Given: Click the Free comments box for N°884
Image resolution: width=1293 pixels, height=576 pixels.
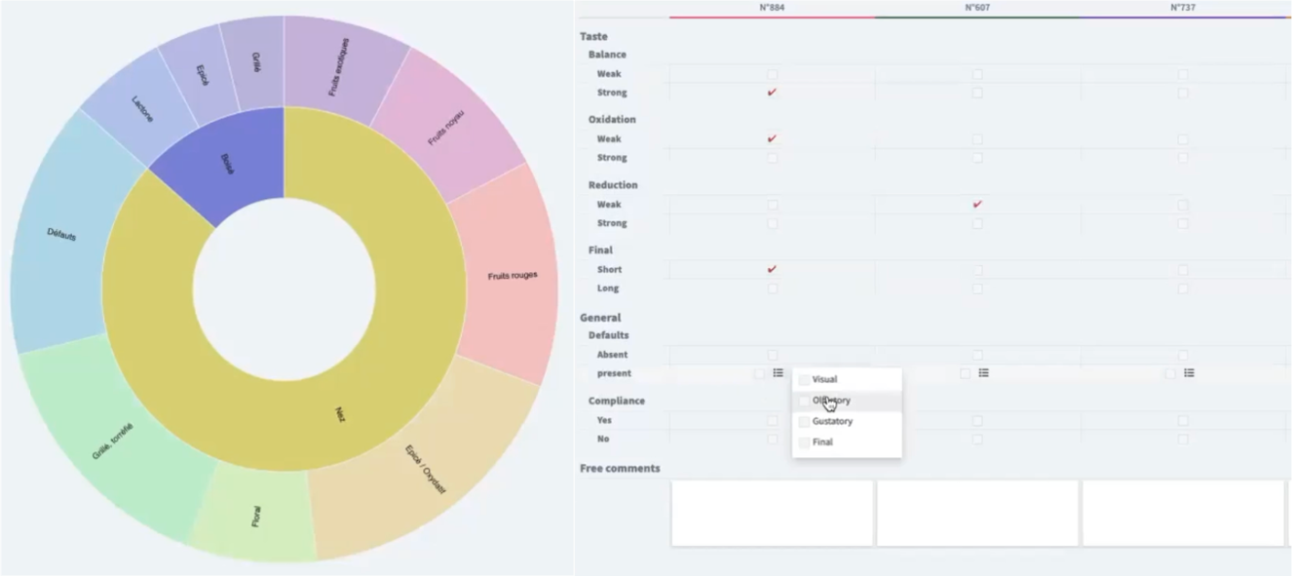Looking at the screenshot, I should 772,513.
